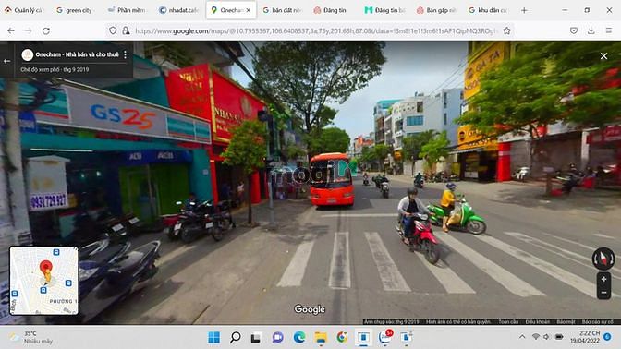Open the three-dot options for Onecham
Screen dimensions: 621x349
pos(125,54)
